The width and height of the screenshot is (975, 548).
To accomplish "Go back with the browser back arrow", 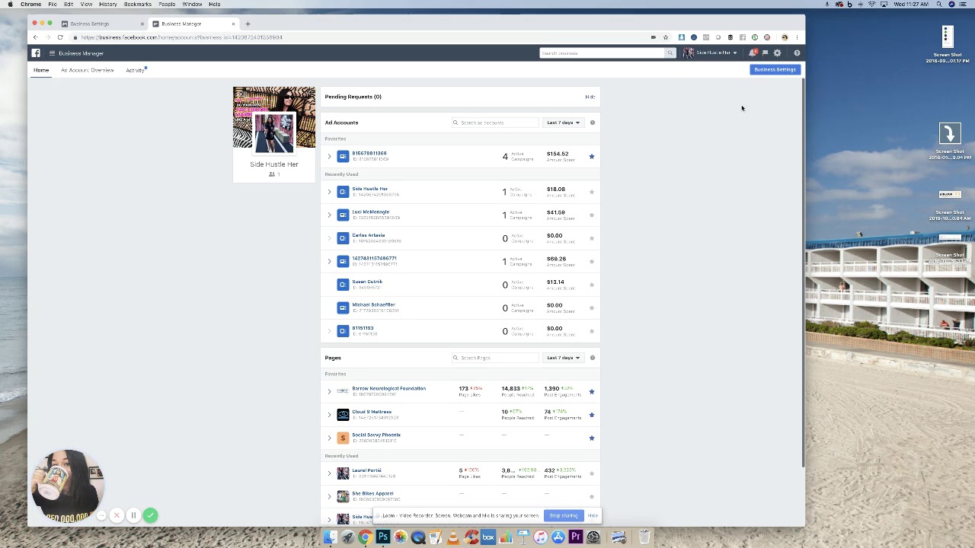I will 35,37.
